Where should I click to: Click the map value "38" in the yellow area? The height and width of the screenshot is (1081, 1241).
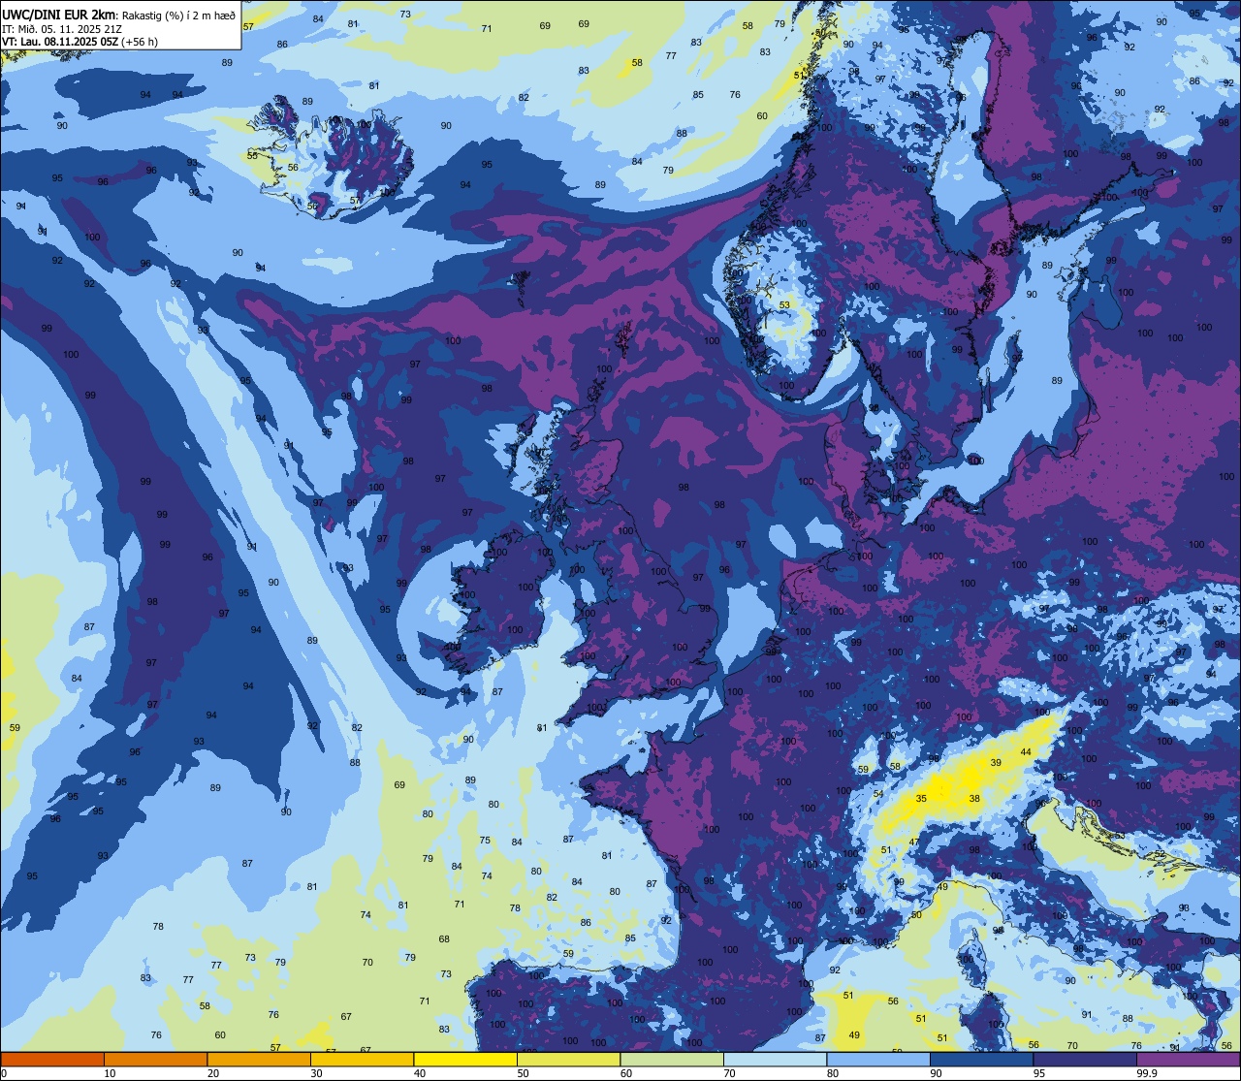pyautogui.click(x=974, y=799)
